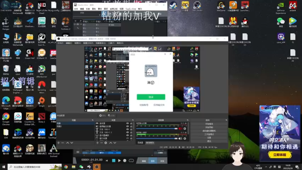Select the Team Fortress 2 desktop icon
The height and width of the screenshot is (170, 302).
[66, 23]
